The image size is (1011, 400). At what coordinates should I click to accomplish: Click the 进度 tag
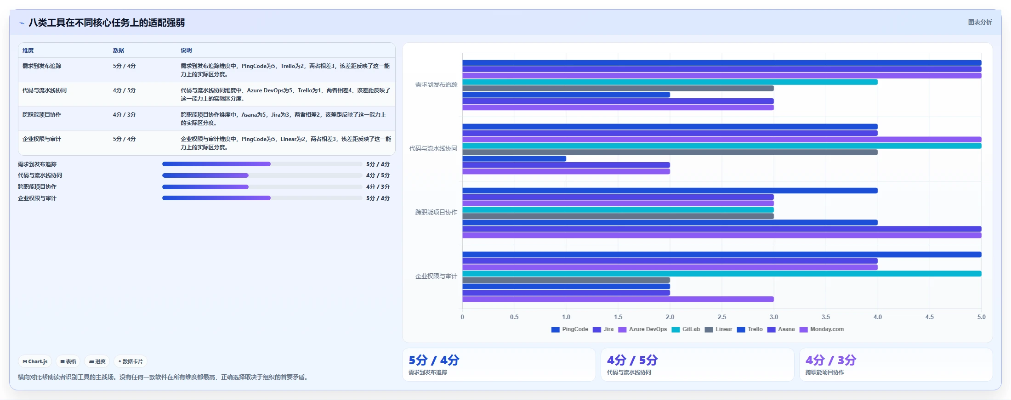[x=97, y=361]
